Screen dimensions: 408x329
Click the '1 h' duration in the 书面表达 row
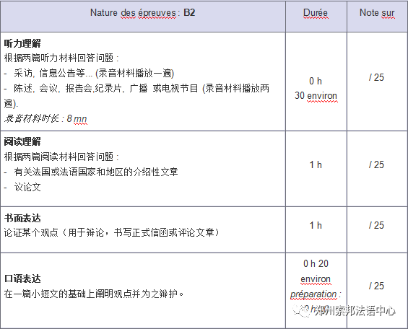316,225
